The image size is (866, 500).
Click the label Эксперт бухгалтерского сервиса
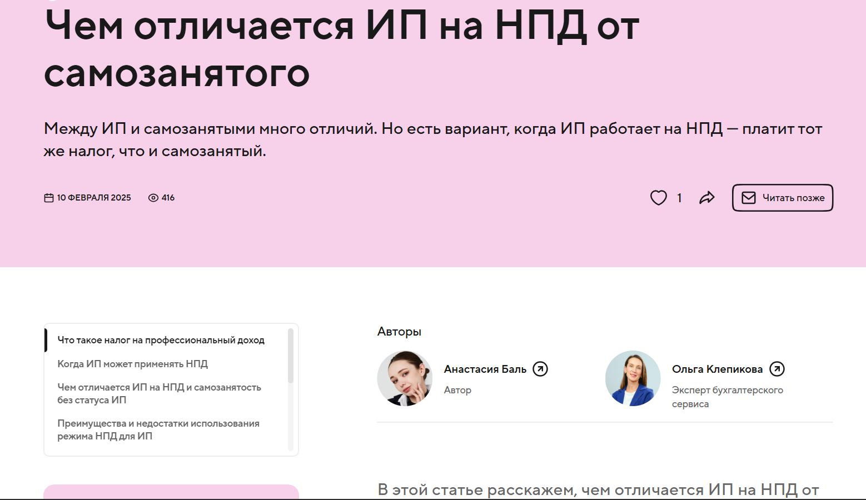point(728,397)
